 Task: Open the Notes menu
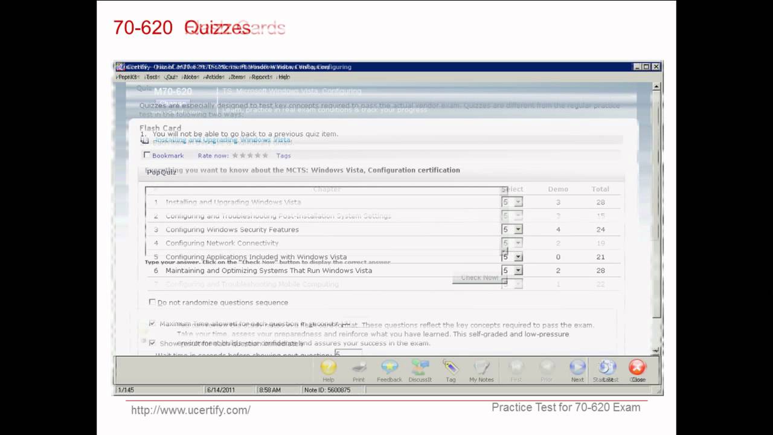coord(191,77)
